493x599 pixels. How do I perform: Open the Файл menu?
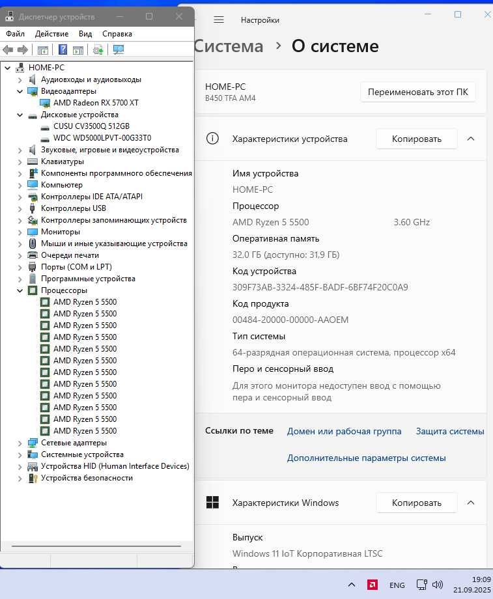[x=15, y=34]
